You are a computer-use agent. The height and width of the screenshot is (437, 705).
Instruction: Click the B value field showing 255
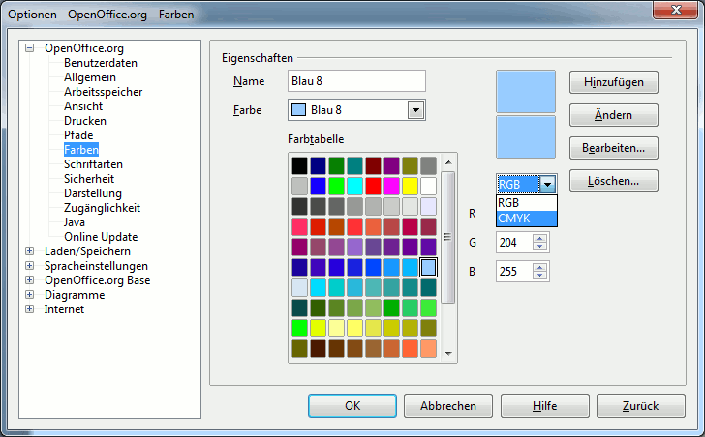click(x=514, y=272)
